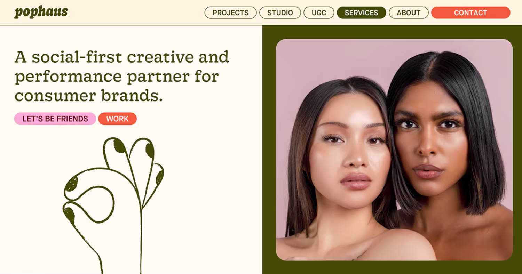Click the pophaus logo
This screenshot has width=522, height=274.
[41, 12]
